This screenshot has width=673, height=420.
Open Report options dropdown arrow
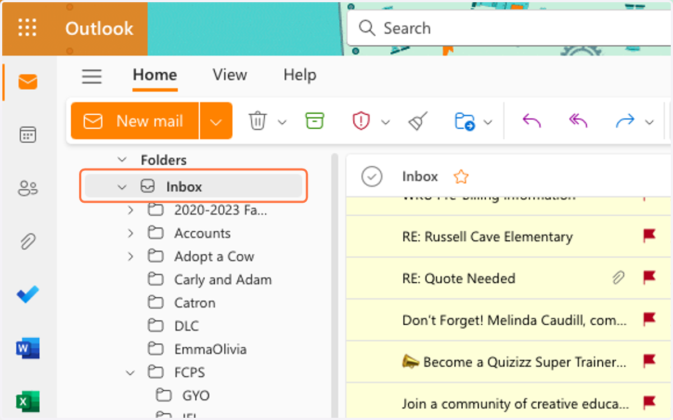point(385,122)
